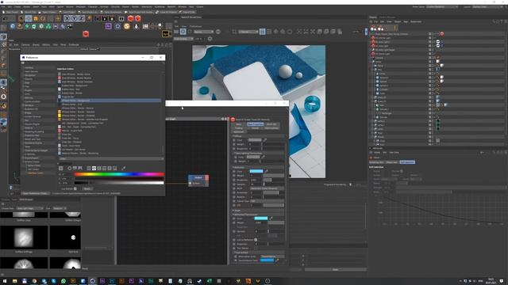Open the viewport Filter menu
This screenshot has height=285, width=508.
pos(56,44)
